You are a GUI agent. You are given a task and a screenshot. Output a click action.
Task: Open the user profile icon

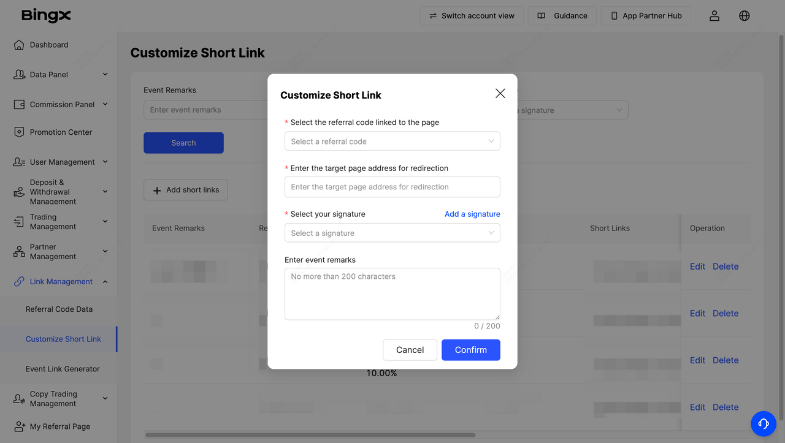click(x=714, y=16)
